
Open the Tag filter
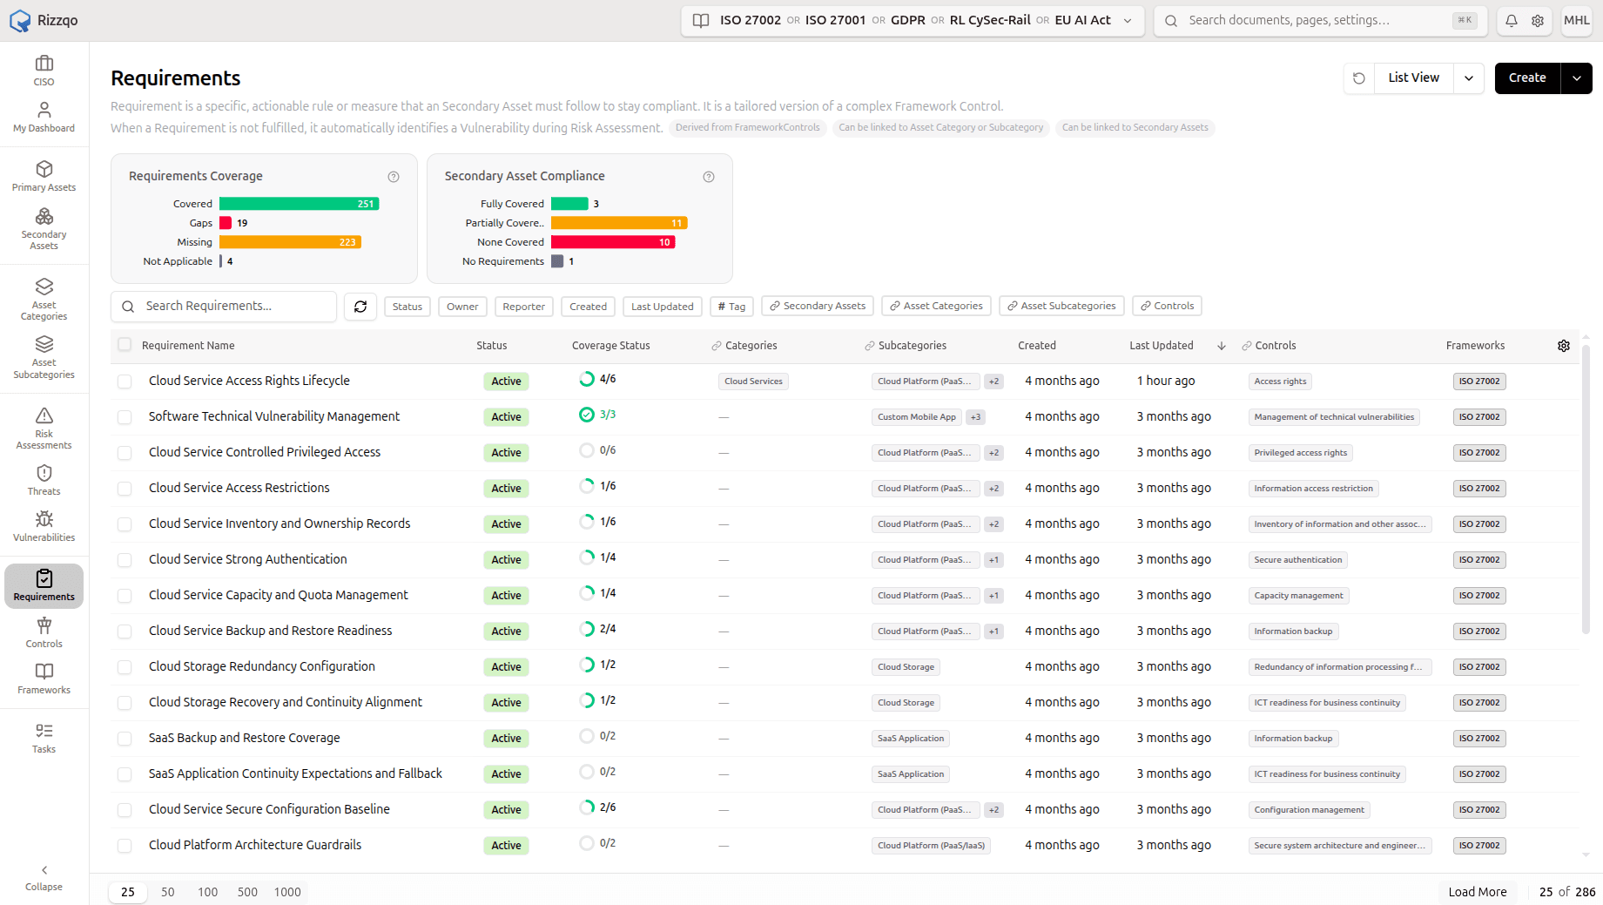(x=731, y=307)
